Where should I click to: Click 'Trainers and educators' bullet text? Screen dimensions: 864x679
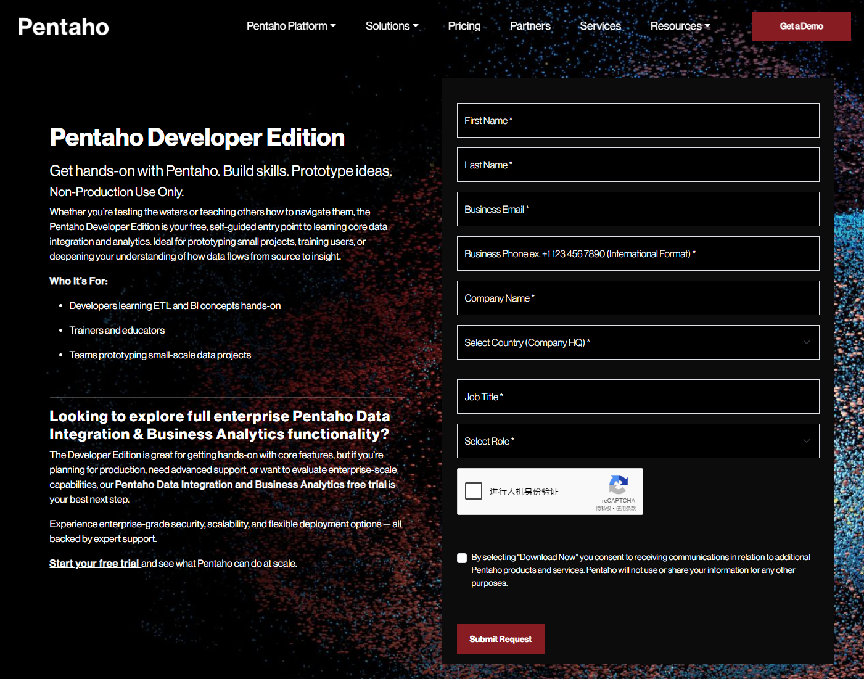click(117, 331)
